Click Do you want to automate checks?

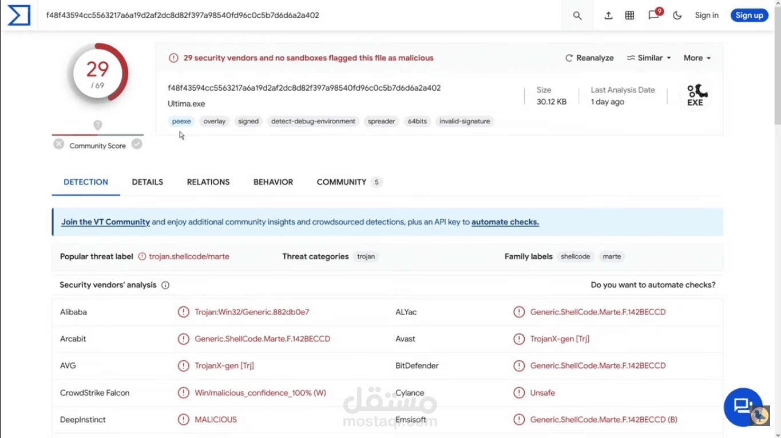(x=653, y=285)
